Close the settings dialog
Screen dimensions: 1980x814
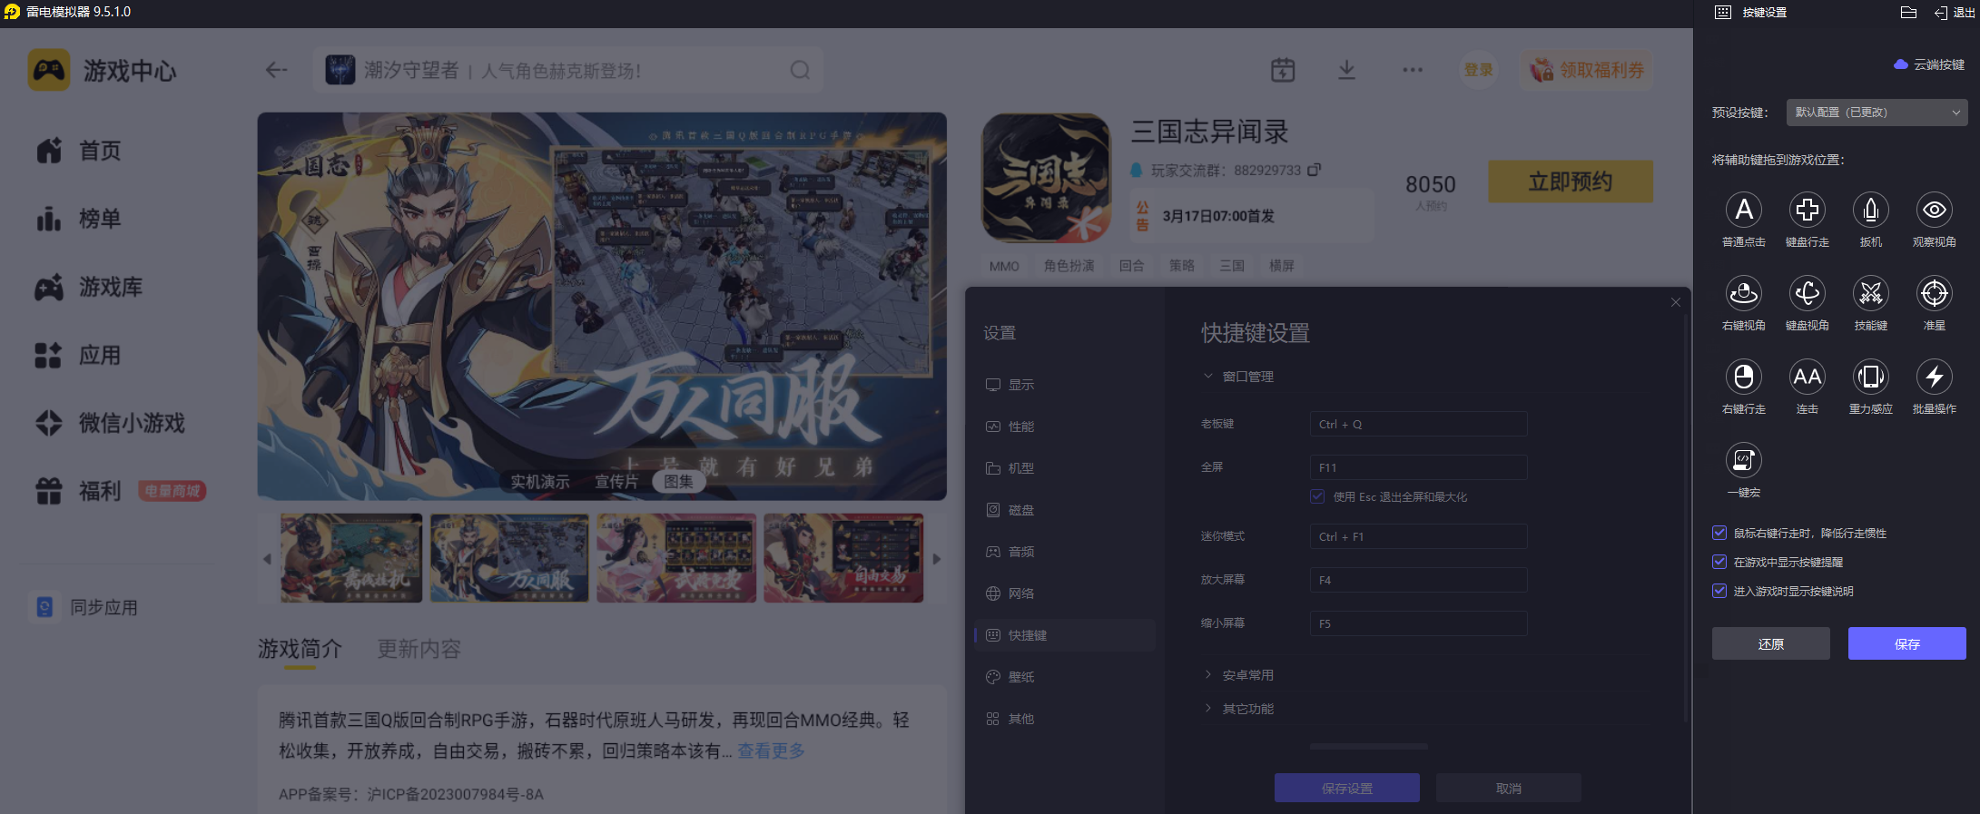pos(1675,302)
